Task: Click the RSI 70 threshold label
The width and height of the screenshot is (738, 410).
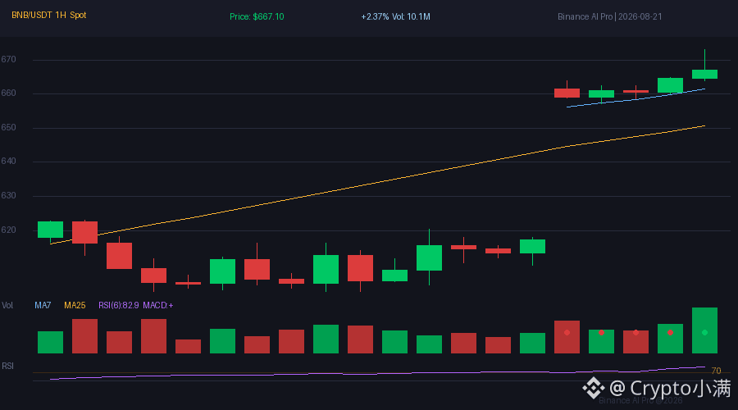Action: [716, 371]
